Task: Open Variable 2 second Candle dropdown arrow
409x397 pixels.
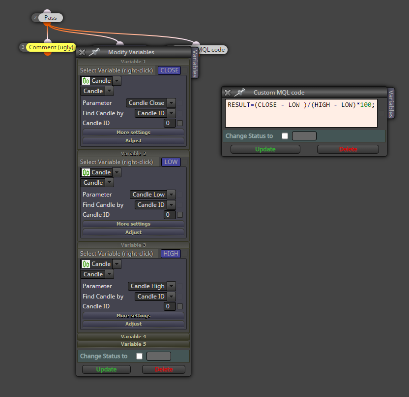Action: click(109, 183)
